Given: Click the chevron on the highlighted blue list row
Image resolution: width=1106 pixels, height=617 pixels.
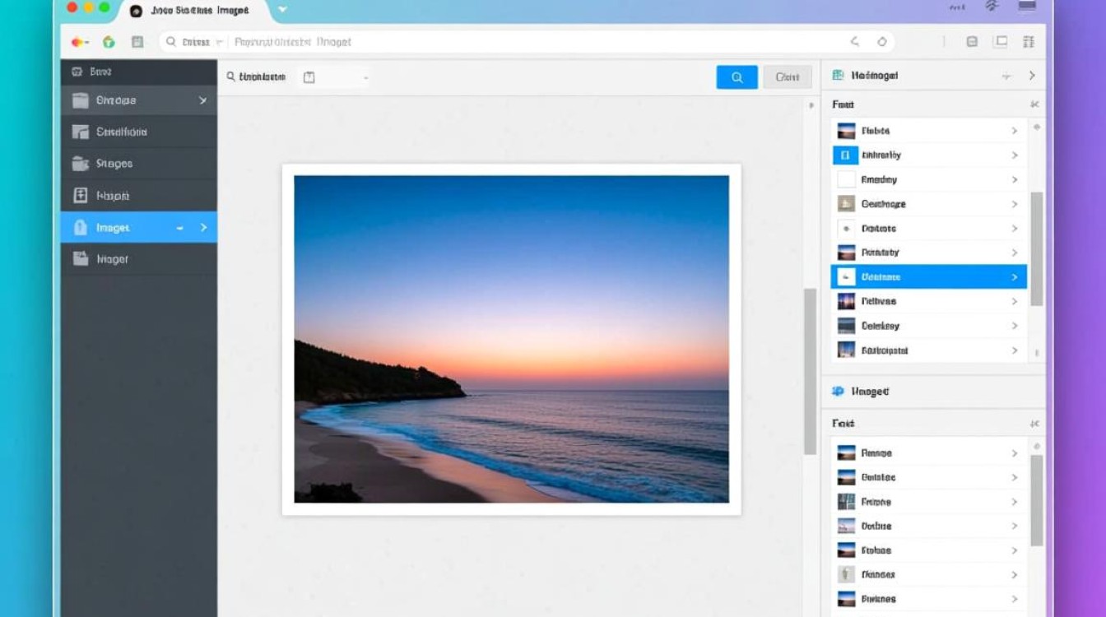Looking at the screenshot, I should [1015, 277].
